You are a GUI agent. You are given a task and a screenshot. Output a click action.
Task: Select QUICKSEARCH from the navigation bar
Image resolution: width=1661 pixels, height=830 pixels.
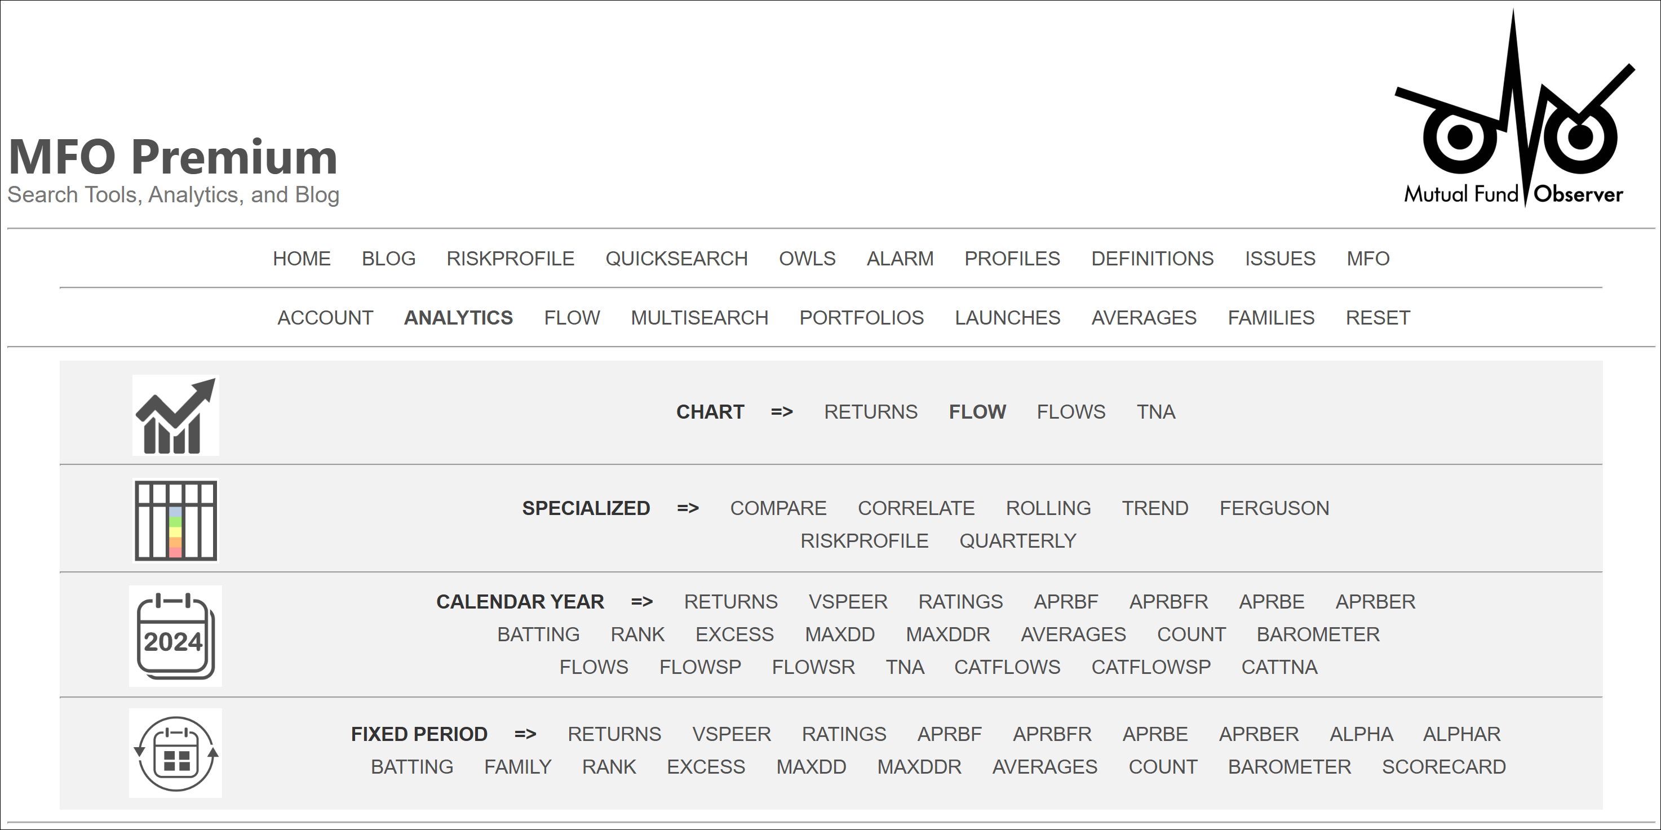(x=676, y=259)
